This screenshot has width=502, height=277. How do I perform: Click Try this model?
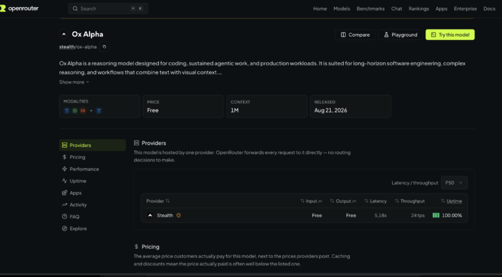tap(450, 35)
